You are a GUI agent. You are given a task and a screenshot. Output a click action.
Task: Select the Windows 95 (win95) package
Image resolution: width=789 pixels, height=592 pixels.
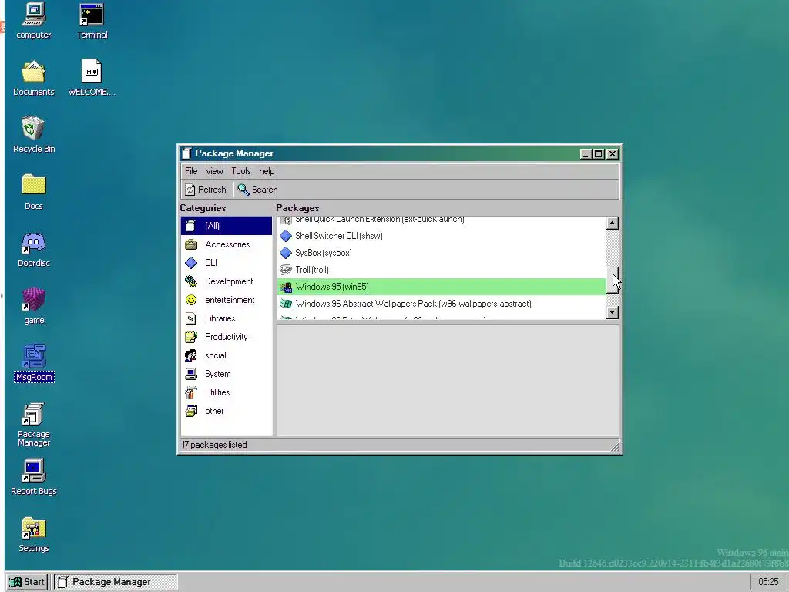click(x=442, y=287)
